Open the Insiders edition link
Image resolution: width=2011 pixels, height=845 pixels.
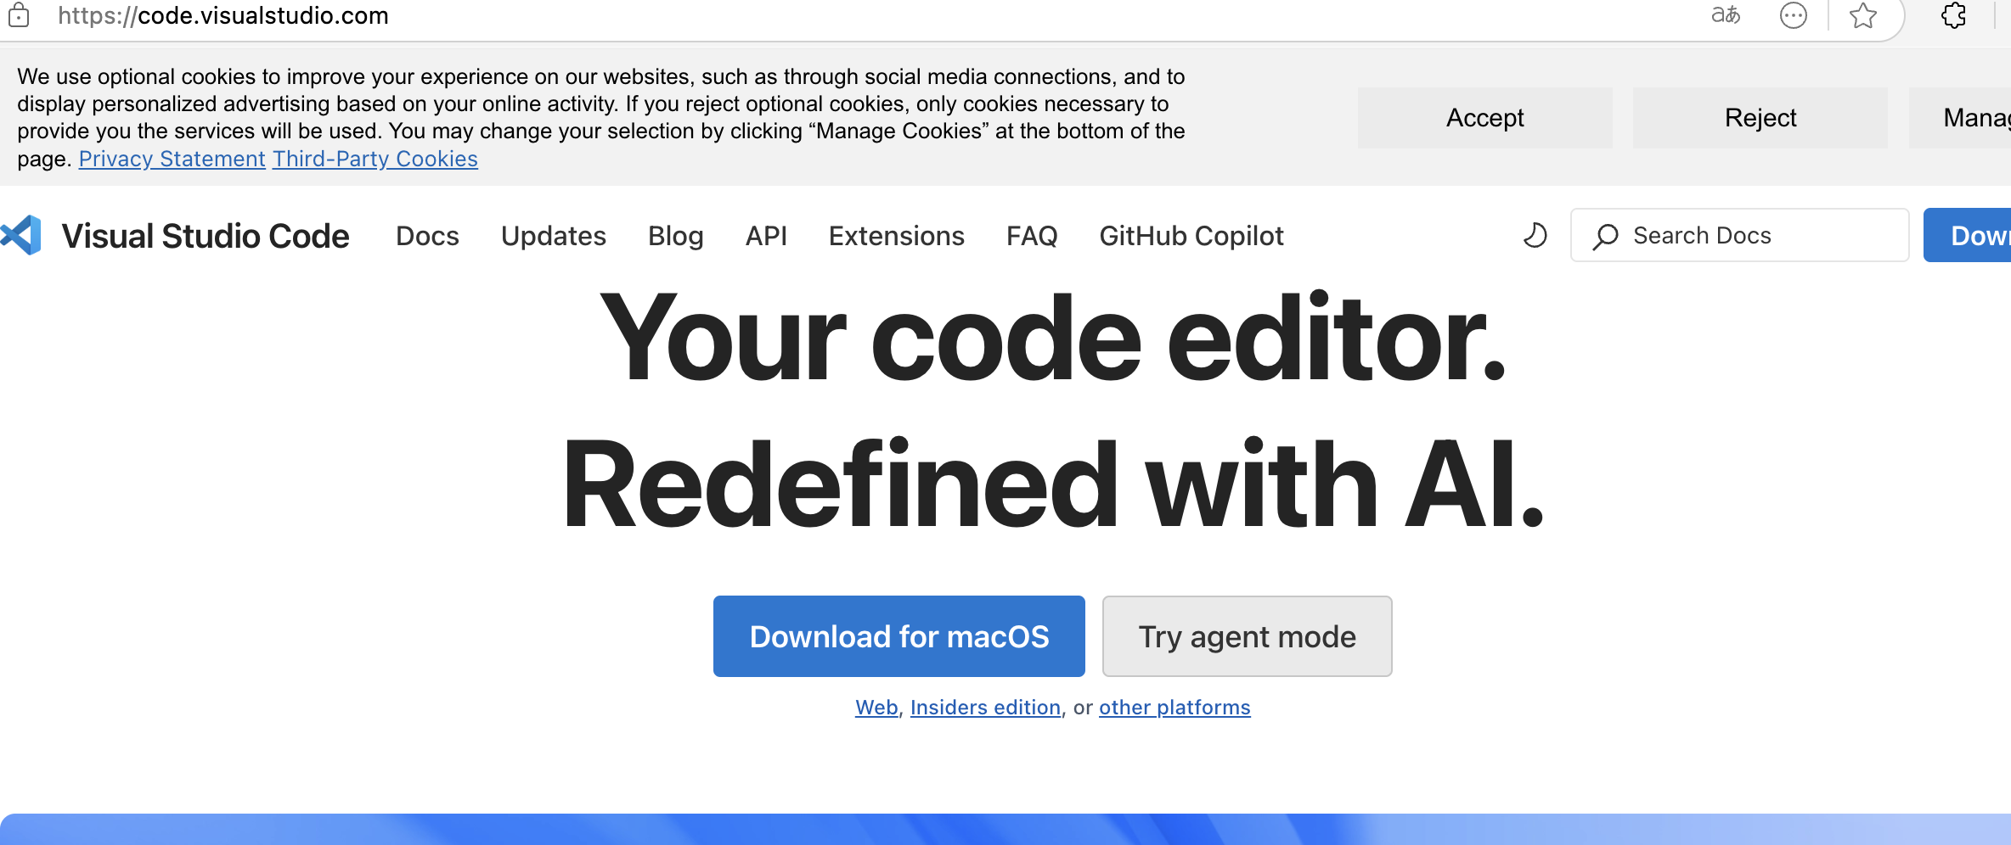[986, 708]
